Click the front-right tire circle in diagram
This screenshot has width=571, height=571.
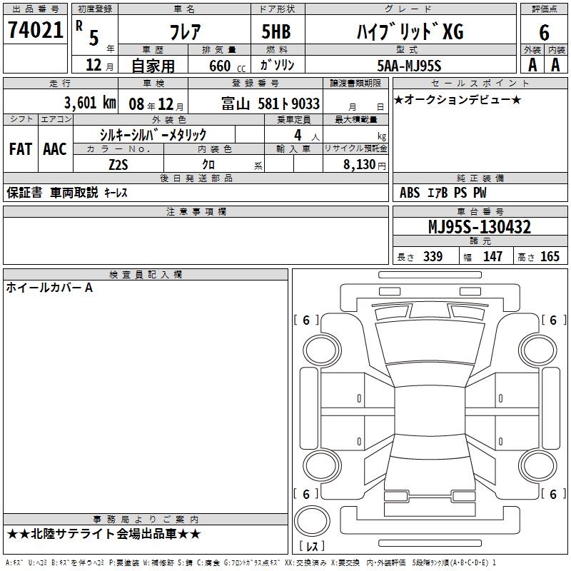coord(538,350)
